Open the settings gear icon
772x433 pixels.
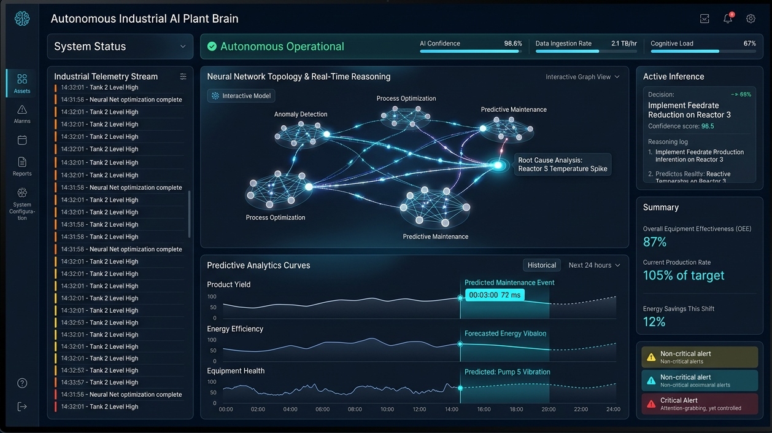point(751,19)
